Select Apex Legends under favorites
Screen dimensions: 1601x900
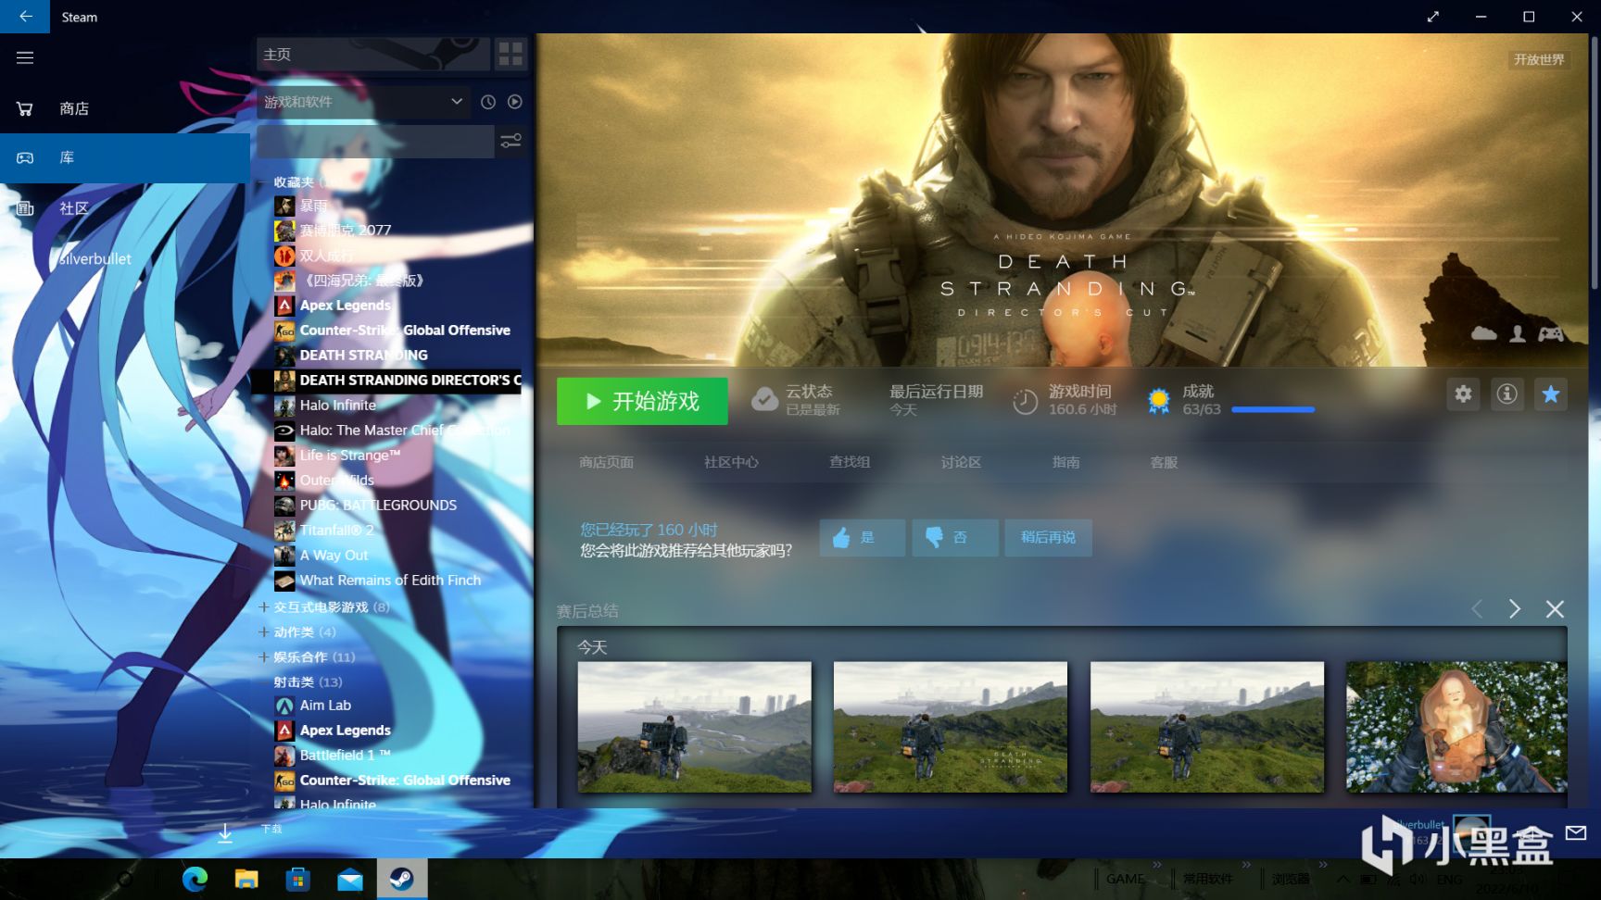point(345,305)
